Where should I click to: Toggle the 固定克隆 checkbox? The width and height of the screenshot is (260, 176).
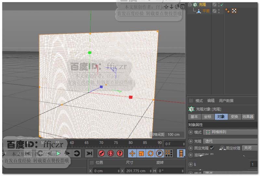tap(212, 148)
